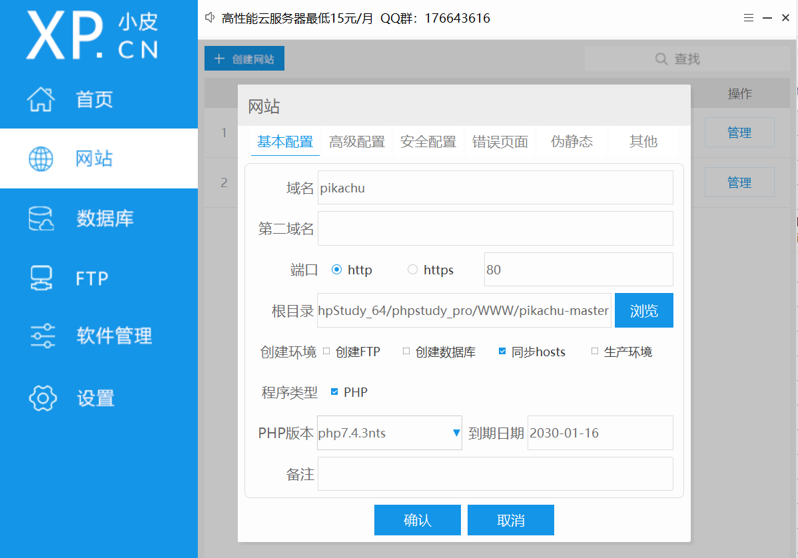Open the 数据库 database icon
The image size is (798, 558).
pos(41,218)
